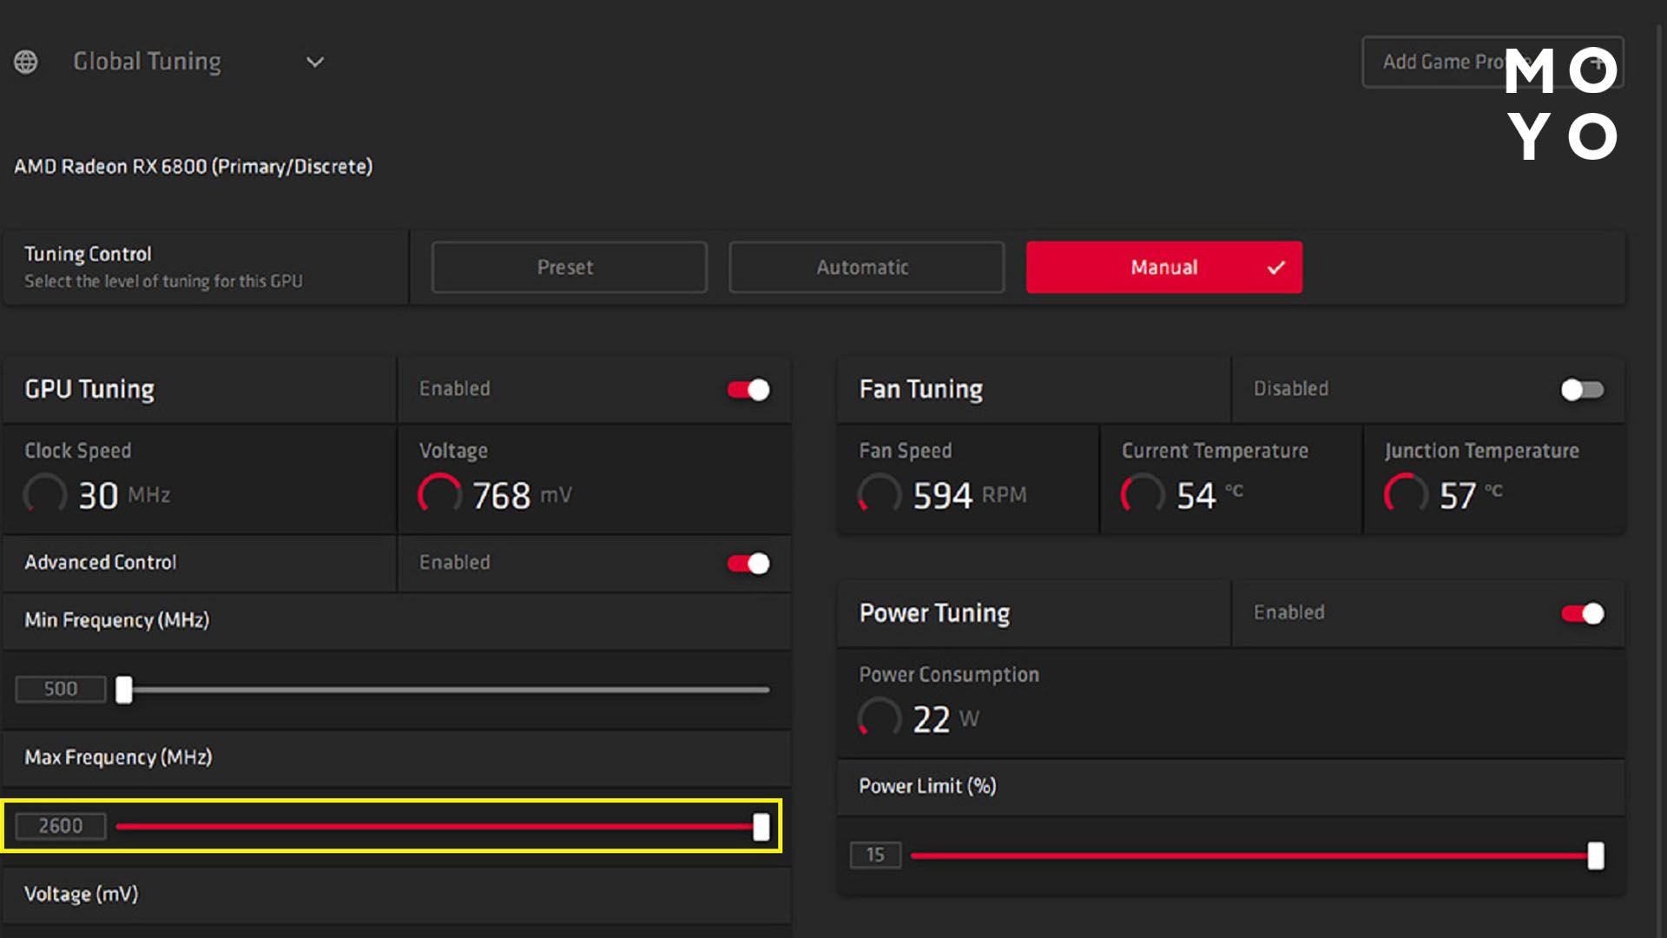Image resolution: width=1667 pixels, height=938 pixels.
Task: Click the Clock Speed 30 MHz value
Action: [124, 496]
